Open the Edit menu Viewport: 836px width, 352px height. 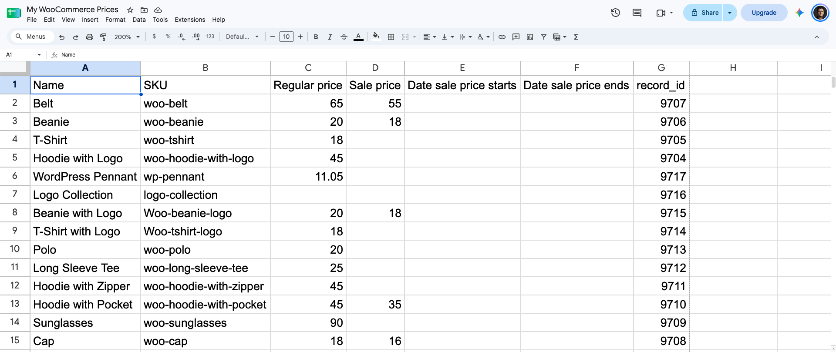coord(49,20)
